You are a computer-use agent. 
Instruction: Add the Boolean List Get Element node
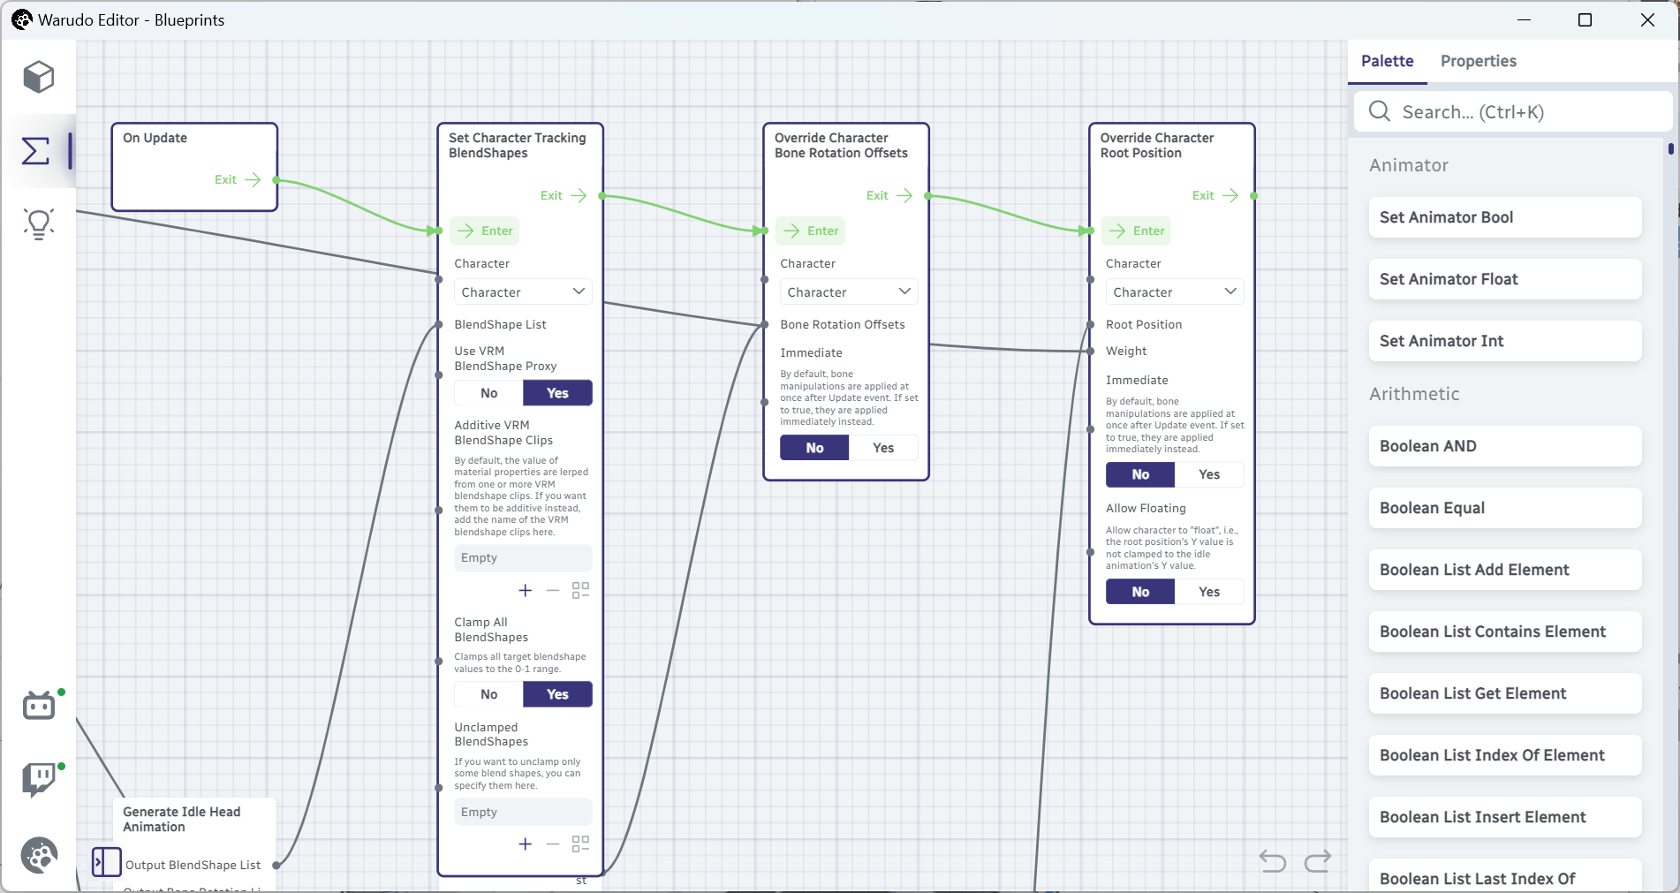coord(1505,693)
